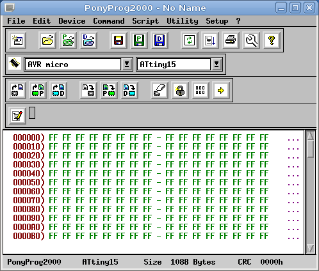This screenshot has width=319, height=271.
Task: Print the buffer with the printer icon
Action: tap(231, 40)
